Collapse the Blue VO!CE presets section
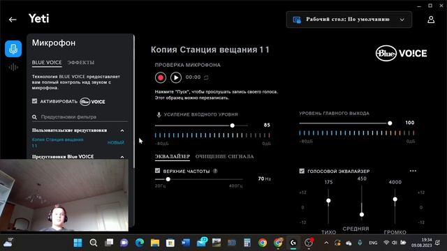 point(122,157)
